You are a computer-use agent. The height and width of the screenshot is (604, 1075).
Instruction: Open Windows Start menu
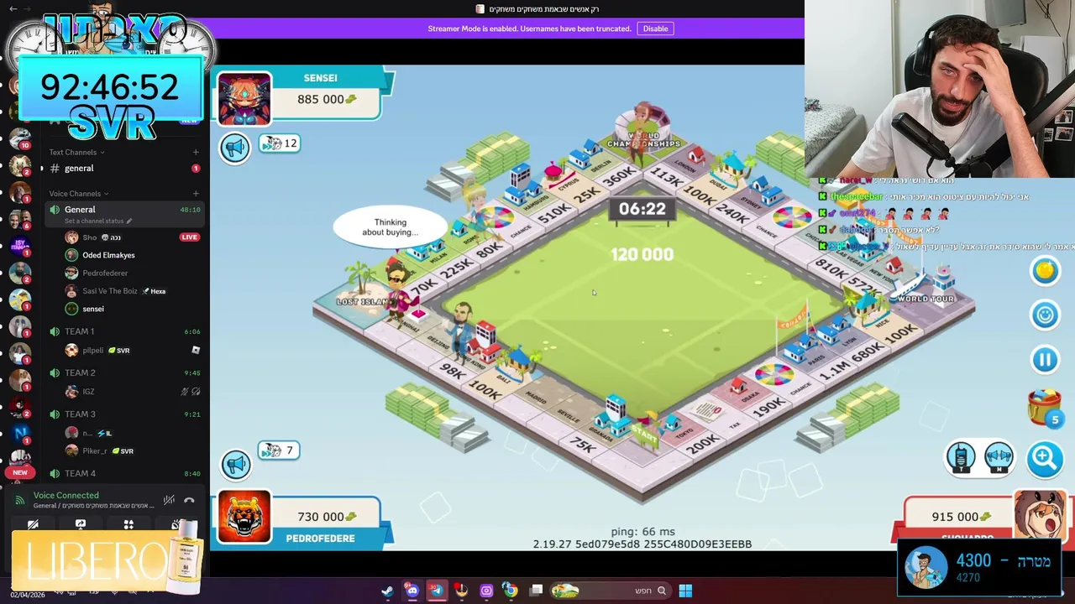(685, 591)
